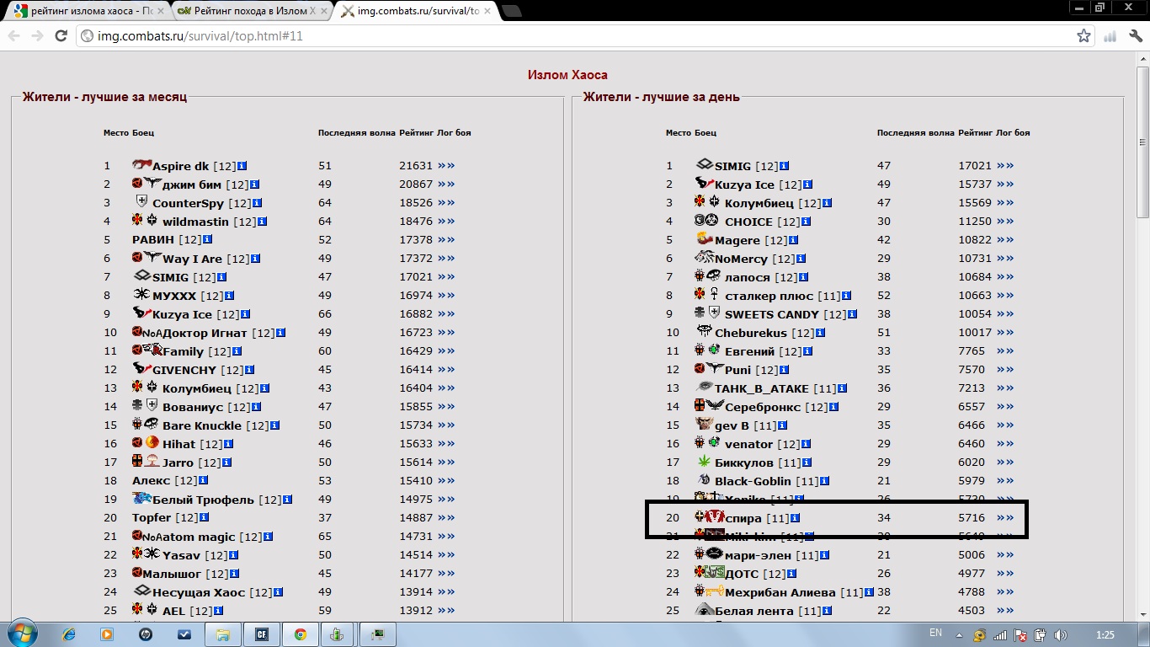
Task: Open battle log link for спира
Action: [1005, 518]
